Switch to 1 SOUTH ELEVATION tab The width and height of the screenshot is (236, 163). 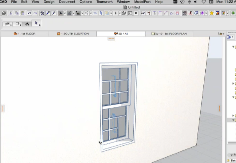[73, 34]
